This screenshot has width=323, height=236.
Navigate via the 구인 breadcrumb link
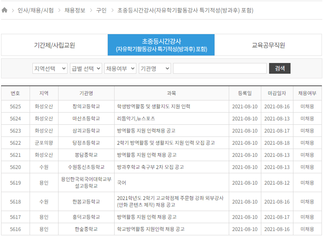104,10
